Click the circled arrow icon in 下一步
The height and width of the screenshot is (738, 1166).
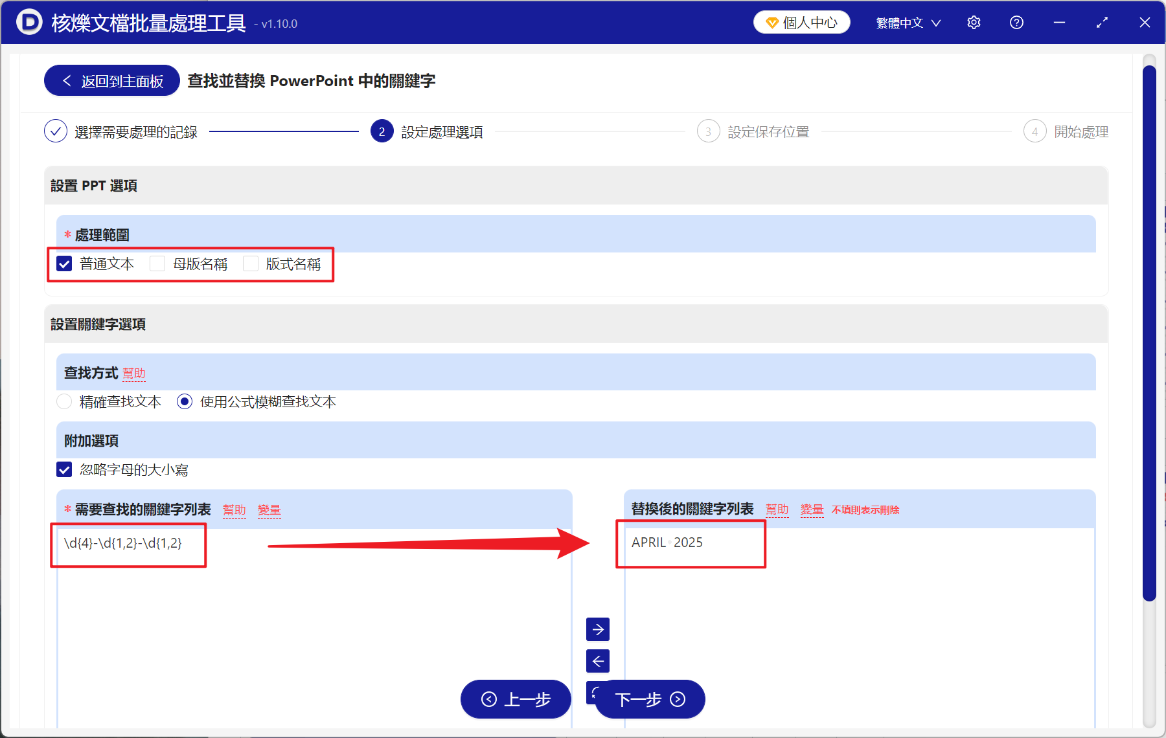(x=678, y=700)
